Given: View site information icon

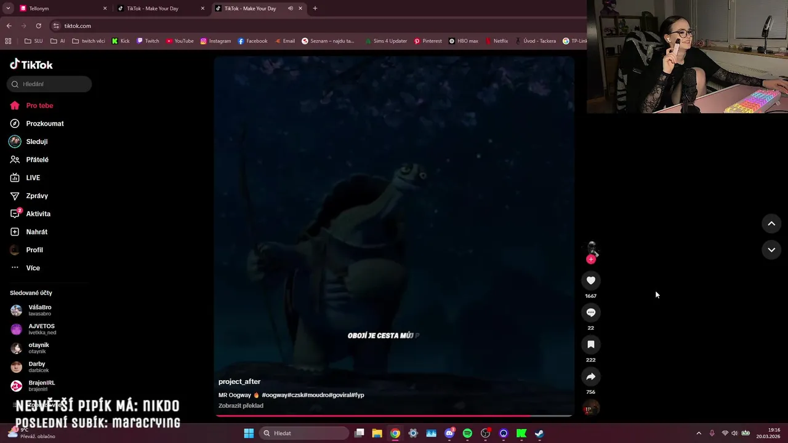Looking at the screenshot, I should click(x=56, y=26).
